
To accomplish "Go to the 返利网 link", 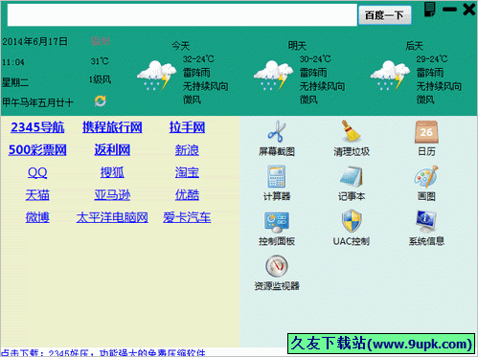I will tap(112, 150).
